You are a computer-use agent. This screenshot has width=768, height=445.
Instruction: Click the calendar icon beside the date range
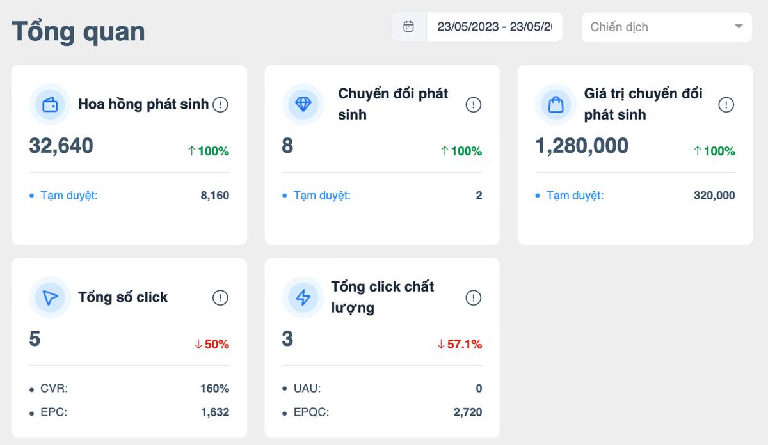(408, 27)
